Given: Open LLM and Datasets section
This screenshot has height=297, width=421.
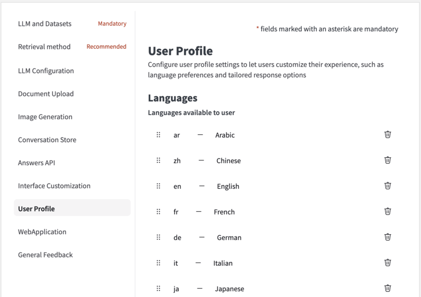Looking at the screenshot, I should point(45,24).
